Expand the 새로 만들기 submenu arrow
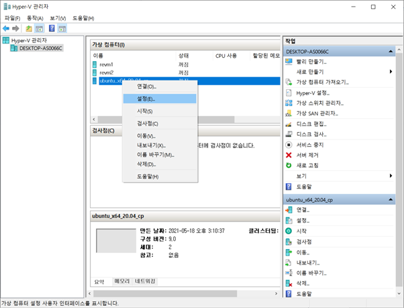 [391, 72]
